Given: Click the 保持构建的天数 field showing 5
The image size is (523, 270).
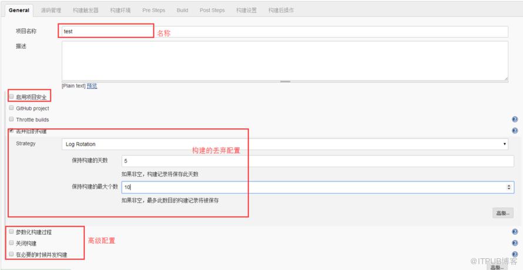Looking at the screenshot, I should click(x=318, y=161).
